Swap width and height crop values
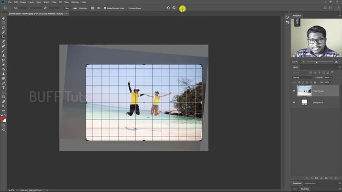This screenshot has height=192, width=342. pyautogui.click(x=45, y=8)
